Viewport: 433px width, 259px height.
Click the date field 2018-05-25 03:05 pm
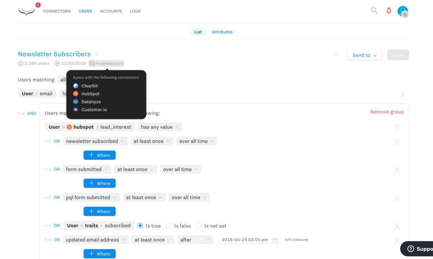(245, 240)
